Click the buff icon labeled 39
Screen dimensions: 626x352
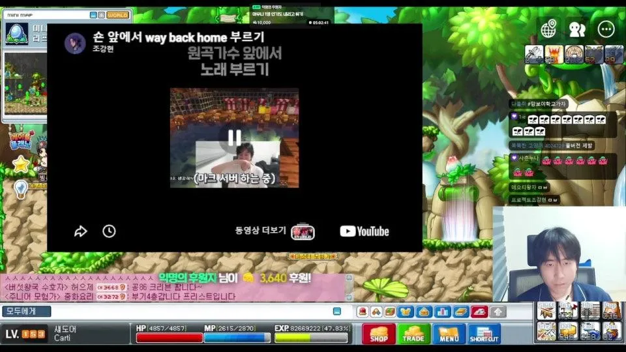[614, 54]
